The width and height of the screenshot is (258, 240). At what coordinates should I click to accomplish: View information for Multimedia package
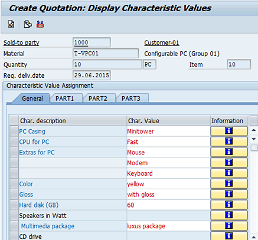(x=229, y=226)
